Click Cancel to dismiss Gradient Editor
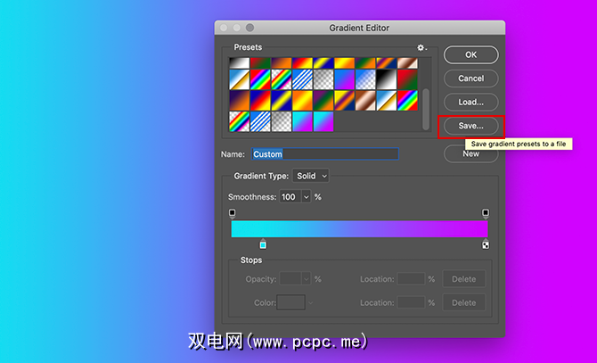The image size is (597, 363). [x=470, y=78]
